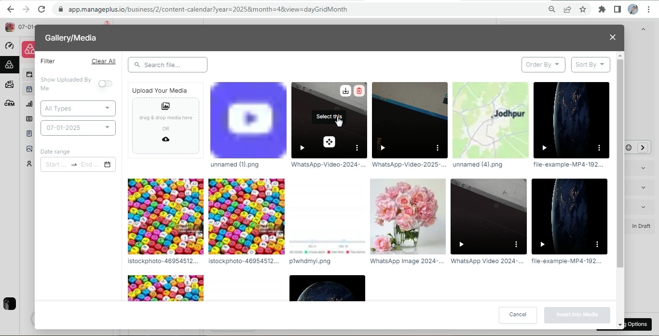
Task: Open the Order By dropdown
Action: (543, 64)
